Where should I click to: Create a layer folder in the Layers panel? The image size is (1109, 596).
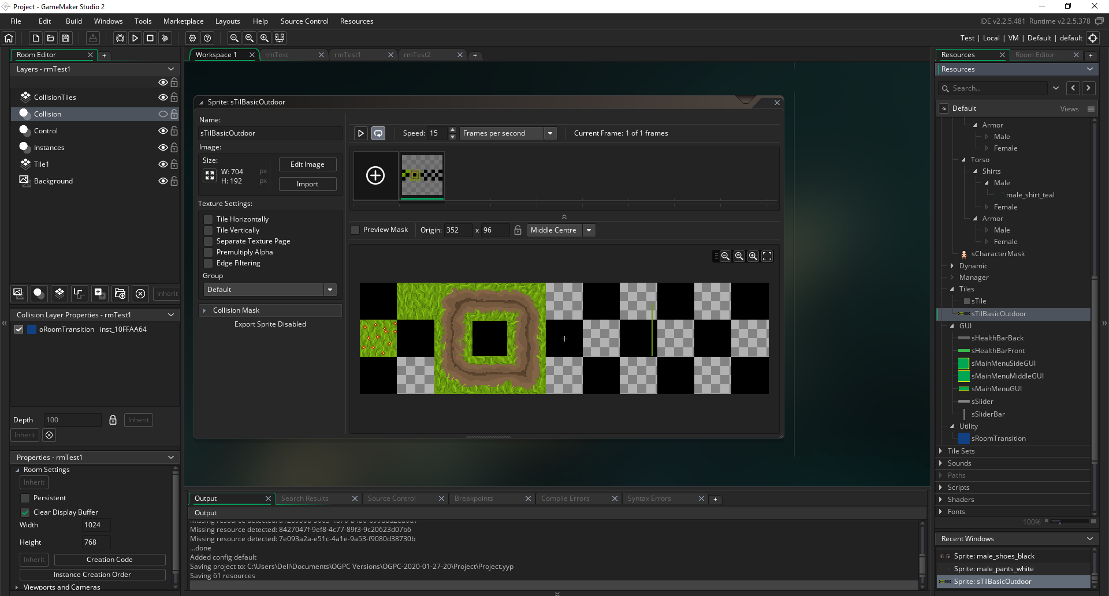point(120,294)
